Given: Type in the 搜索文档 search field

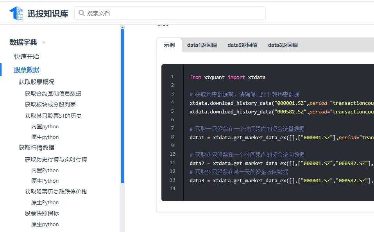Looking at the screenshot, I should pyautogui.click(x=172, y=13).
